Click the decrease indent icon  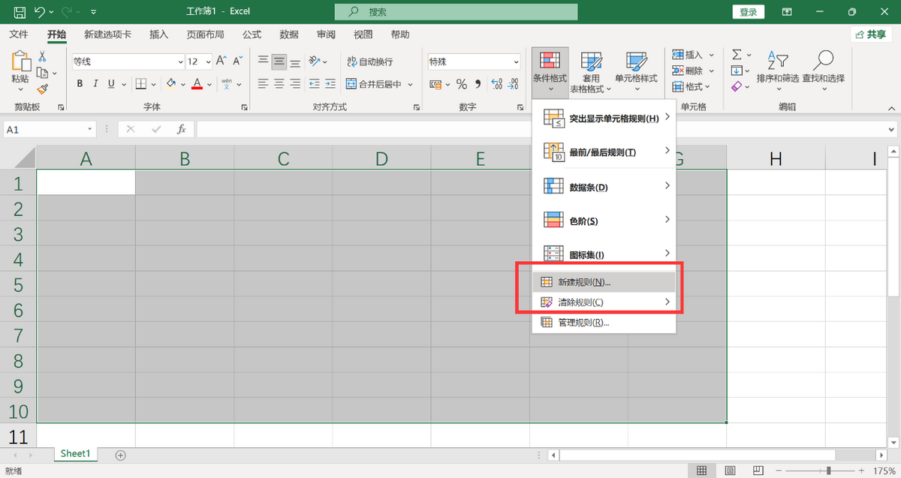pos(315,84)
